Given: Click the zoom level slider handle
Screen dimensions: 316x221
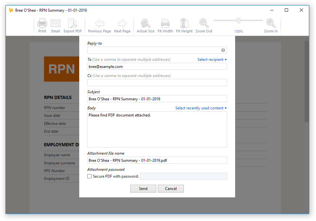Looking at the screenshot, I should click(238, 20).
